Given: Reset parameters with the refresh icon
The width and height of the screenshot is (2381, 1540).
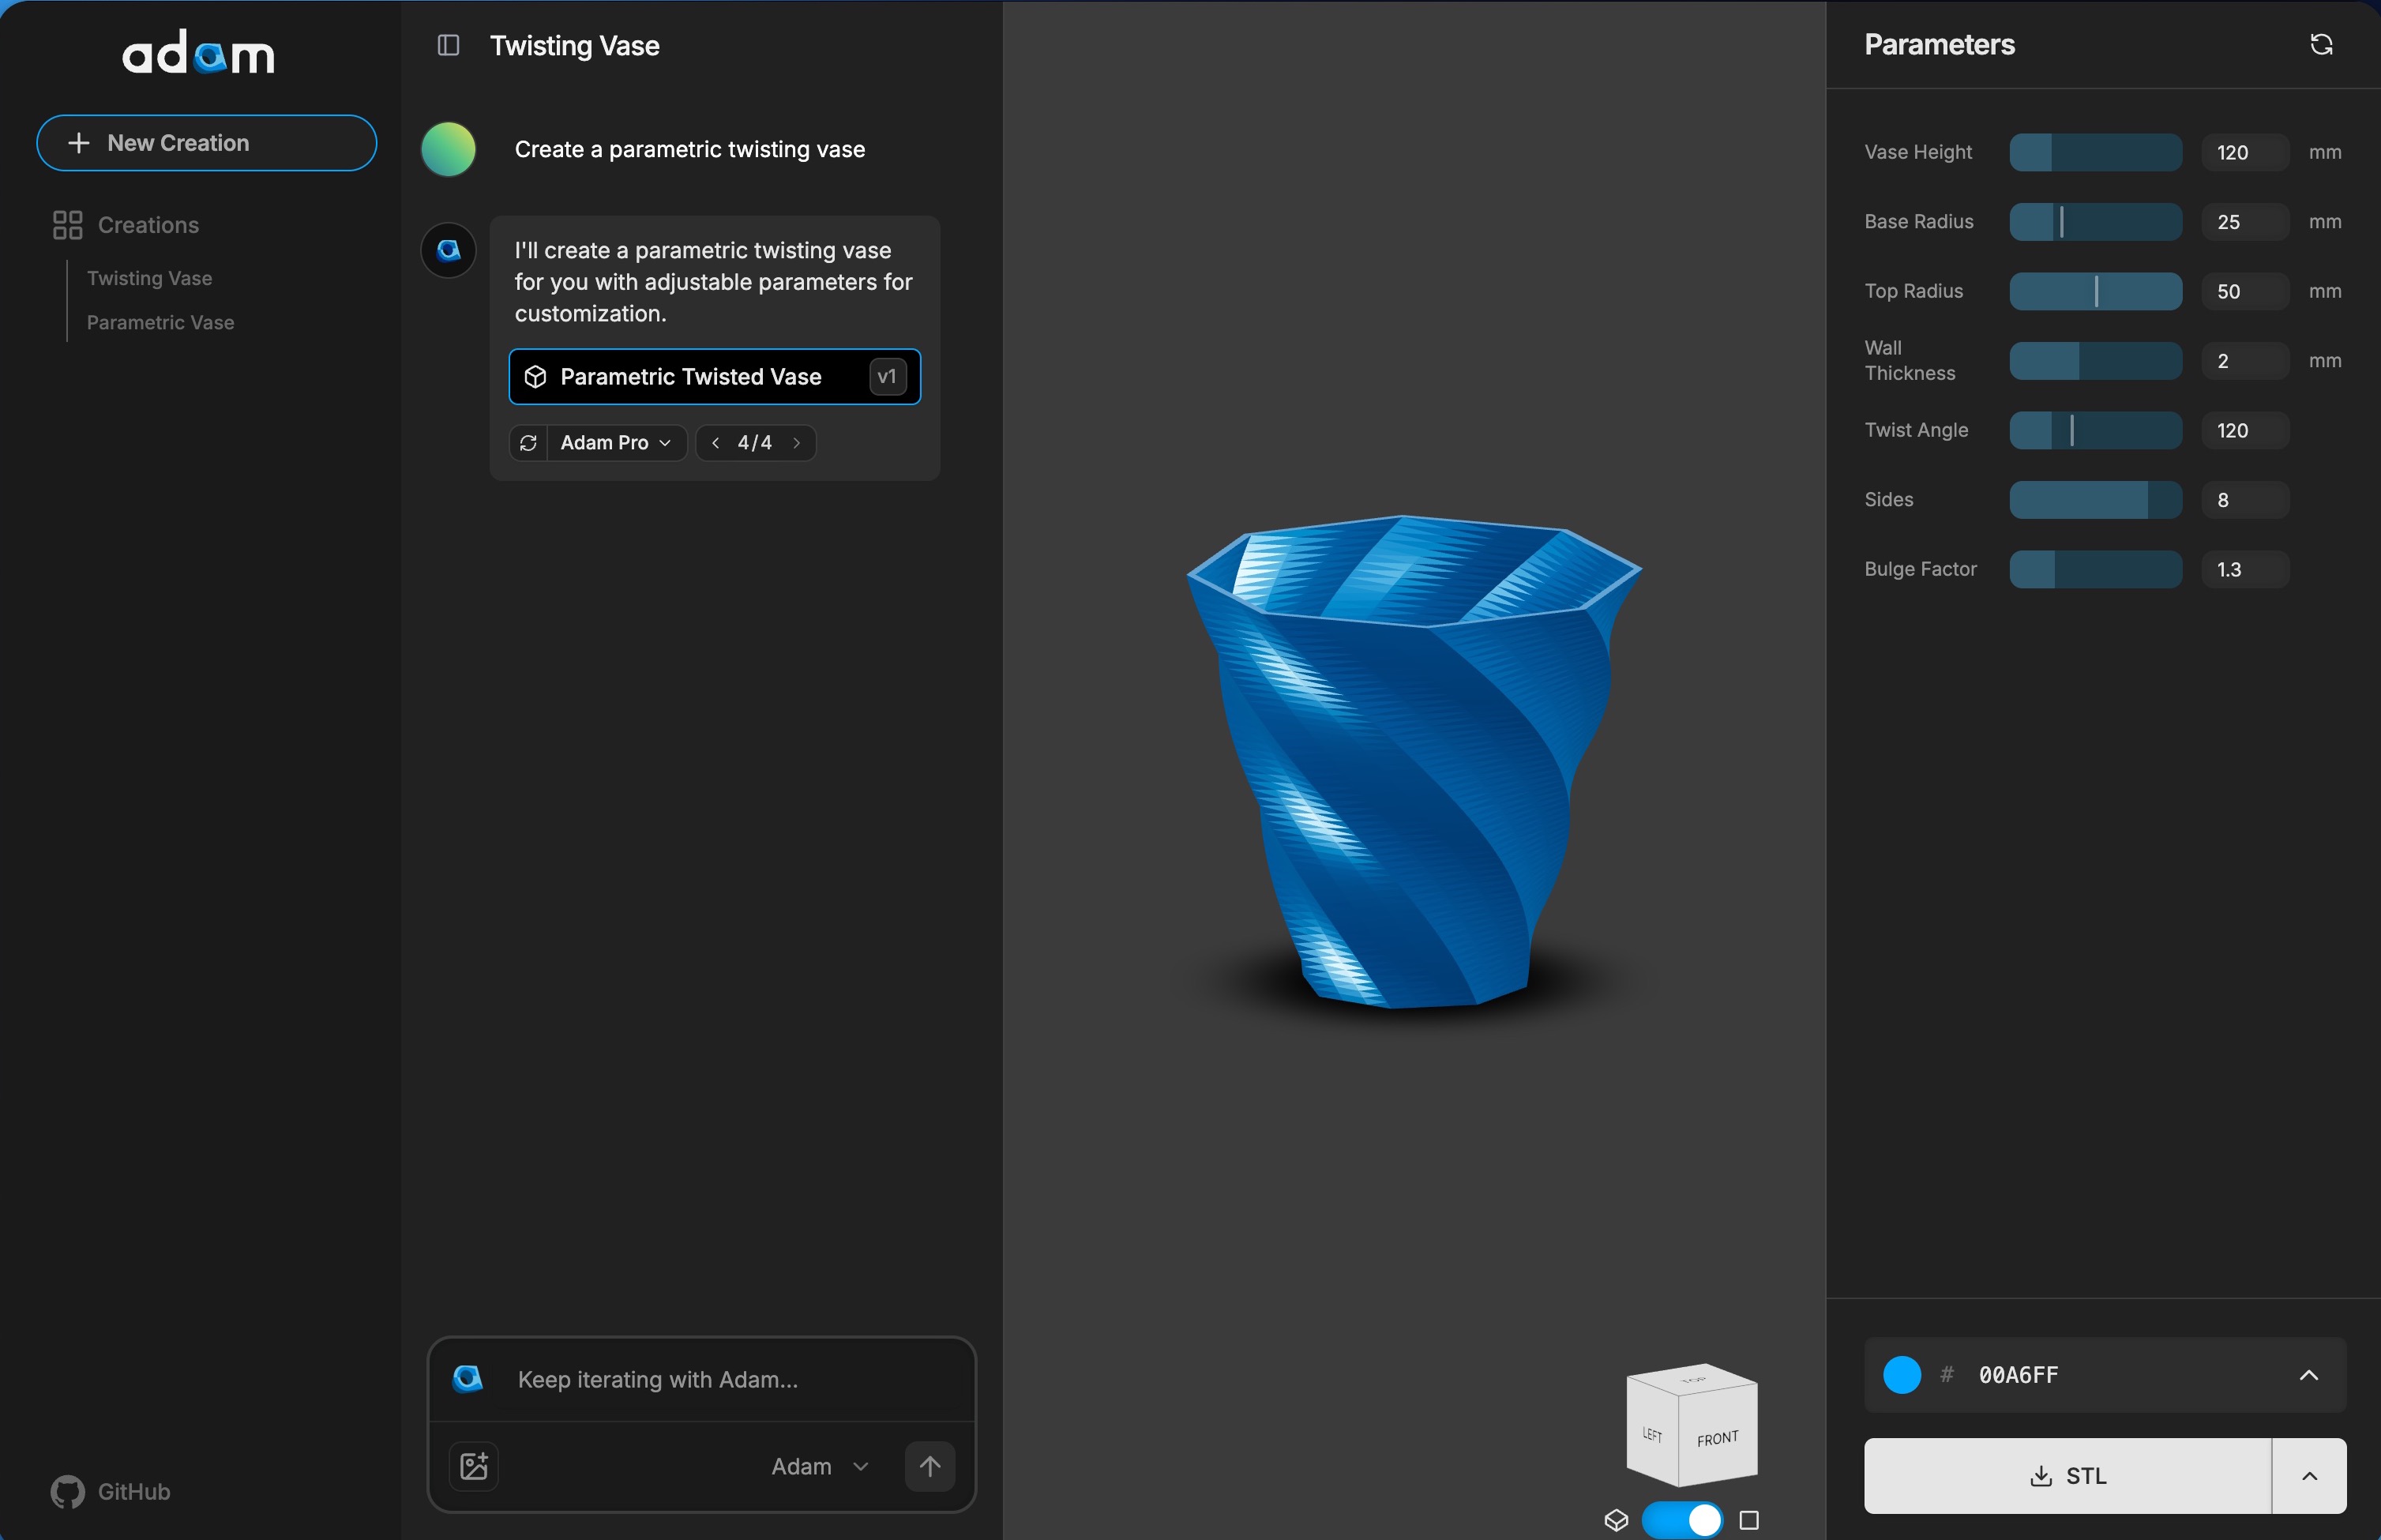Looking at the screenshot, I should tap(2321, 44).
